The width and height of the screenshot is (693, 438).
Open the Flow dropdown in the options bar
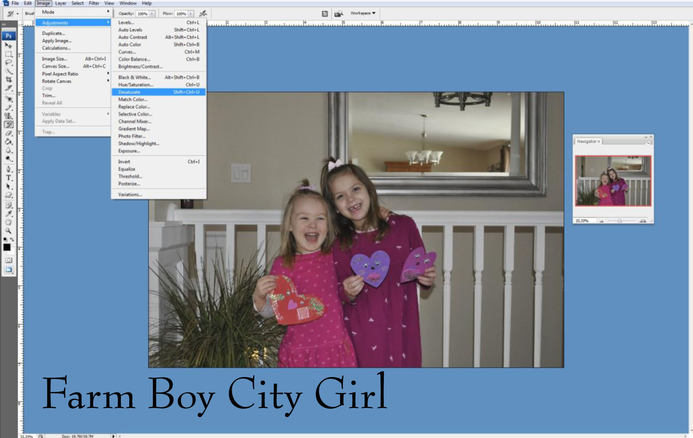pyautogui.click(x=191, y=13)
